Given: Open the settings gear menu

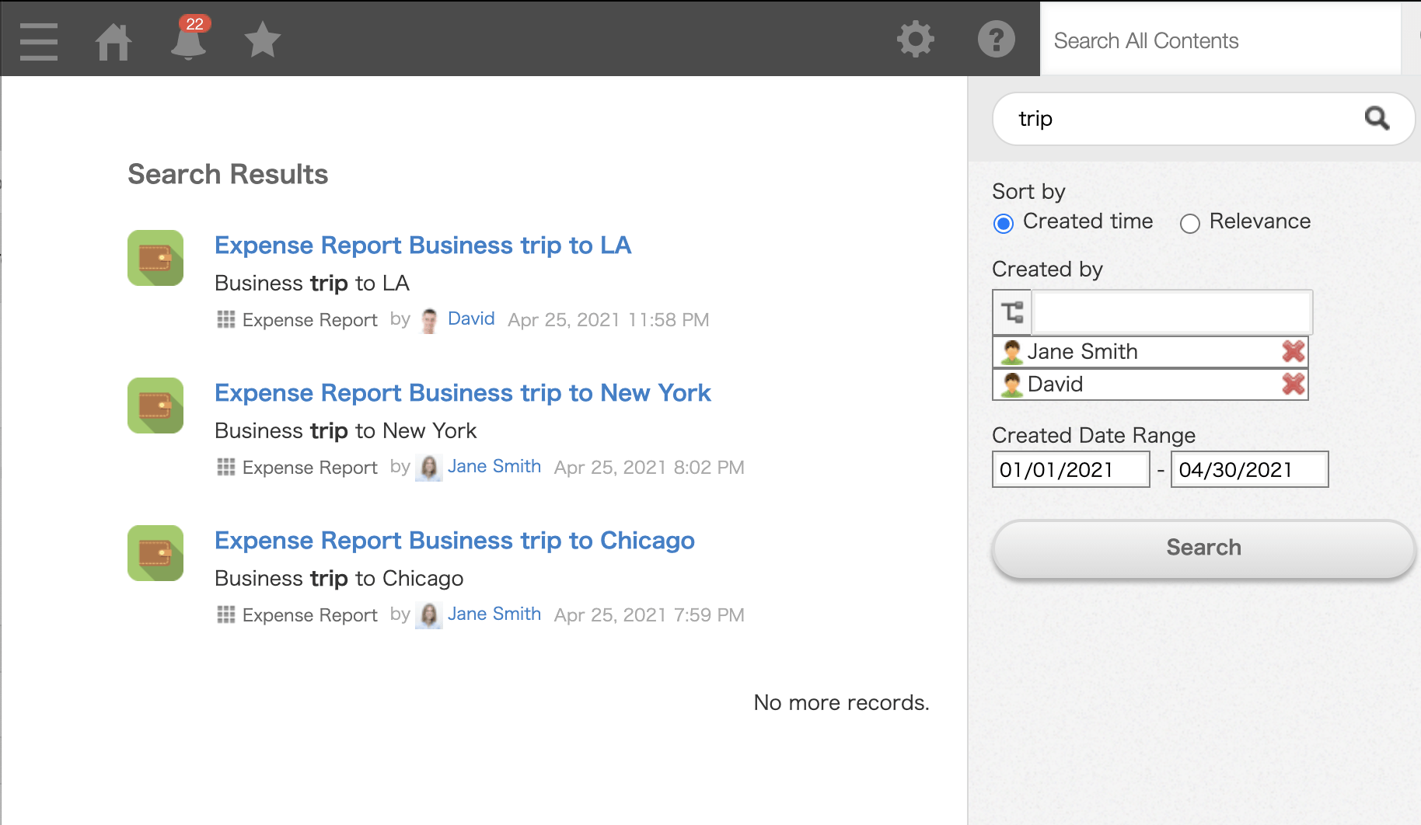Looking at the screenshot, I should point(915,39).
